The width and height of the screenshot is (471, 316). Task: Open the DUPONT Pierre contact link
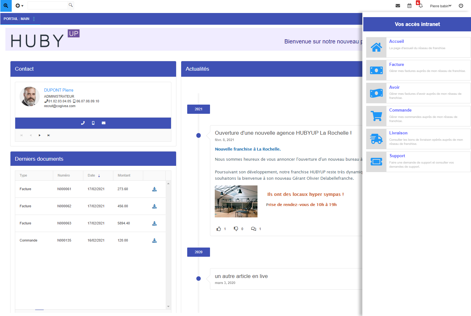pyautogui.click(x=59, y=90)
